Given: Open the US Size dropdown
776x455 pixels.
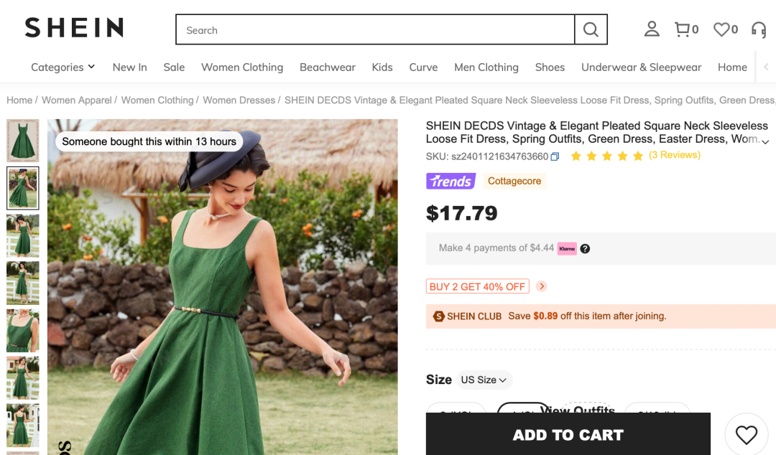Looking at the screenshot, I should 484,380.
